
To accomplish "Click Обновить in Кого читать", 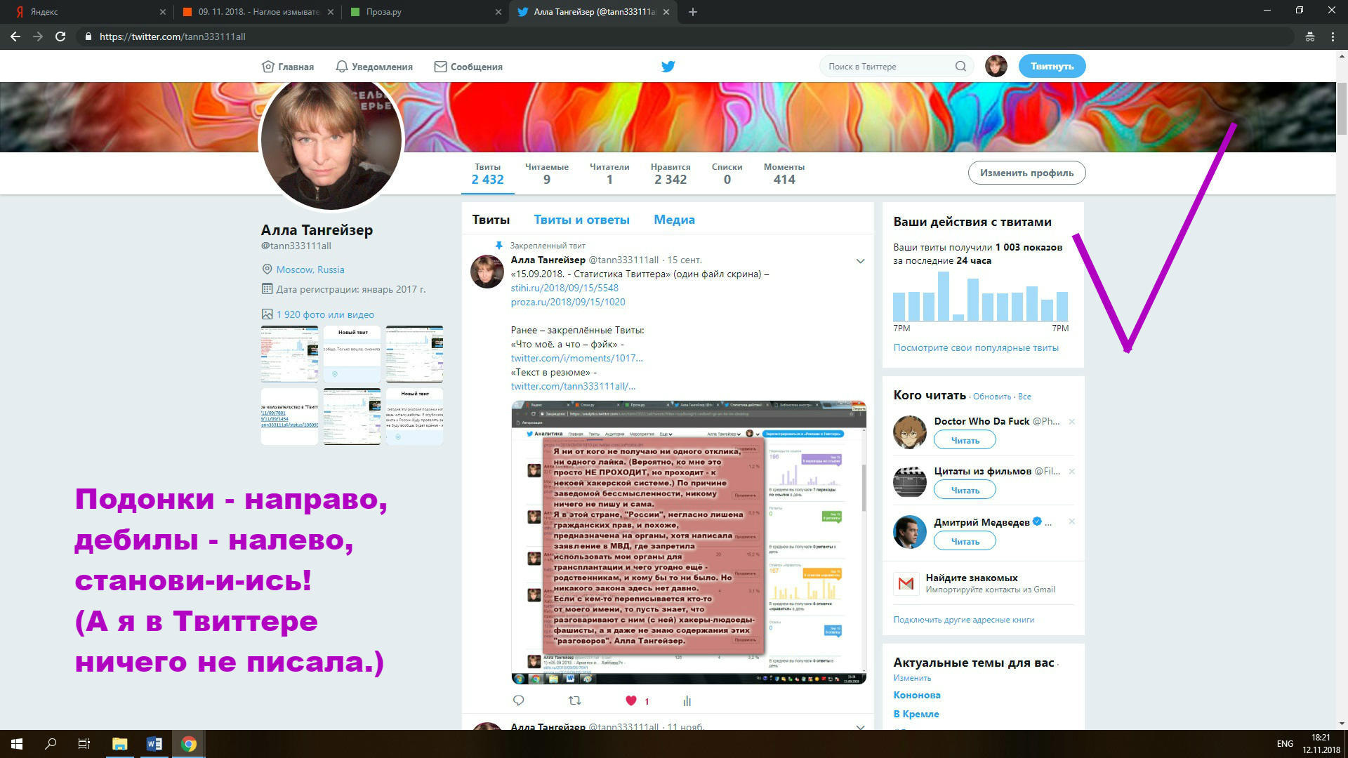I will pyautogui.click(x=992, y=397).
